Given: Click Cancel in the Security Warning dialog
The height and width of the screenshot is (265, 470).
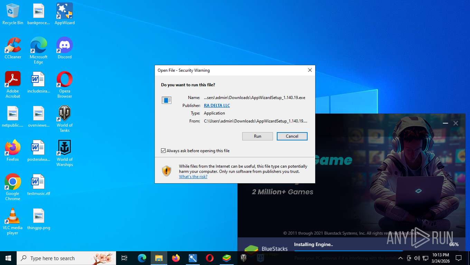Looking at the screenshot, I should pos(292,136).
